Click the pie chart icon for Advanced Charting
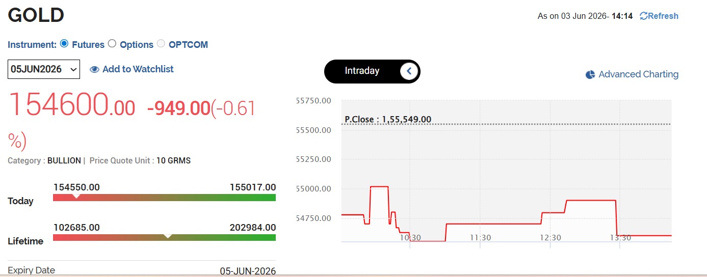This screenshot has height=277, width=707. (590, 75)
